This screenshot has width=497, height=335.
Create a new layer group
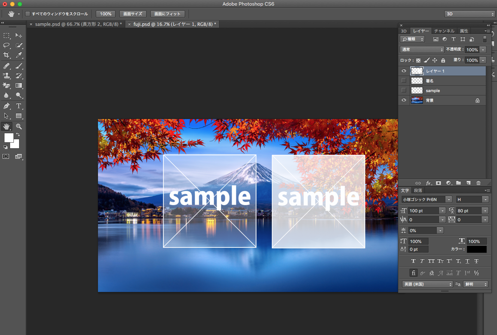pos(458,183)
